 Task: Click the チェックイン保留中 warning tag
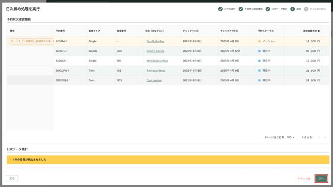[22, 41]
